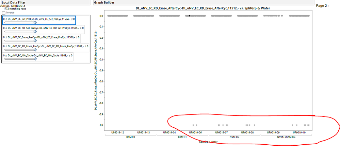Select the DL_uNV_EC_Set_PreCyc 11504 filter

pos(39,21)
